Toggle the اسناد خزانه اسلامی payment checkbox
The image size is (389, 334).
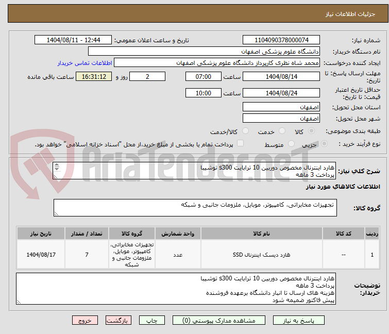pos(240,143)
